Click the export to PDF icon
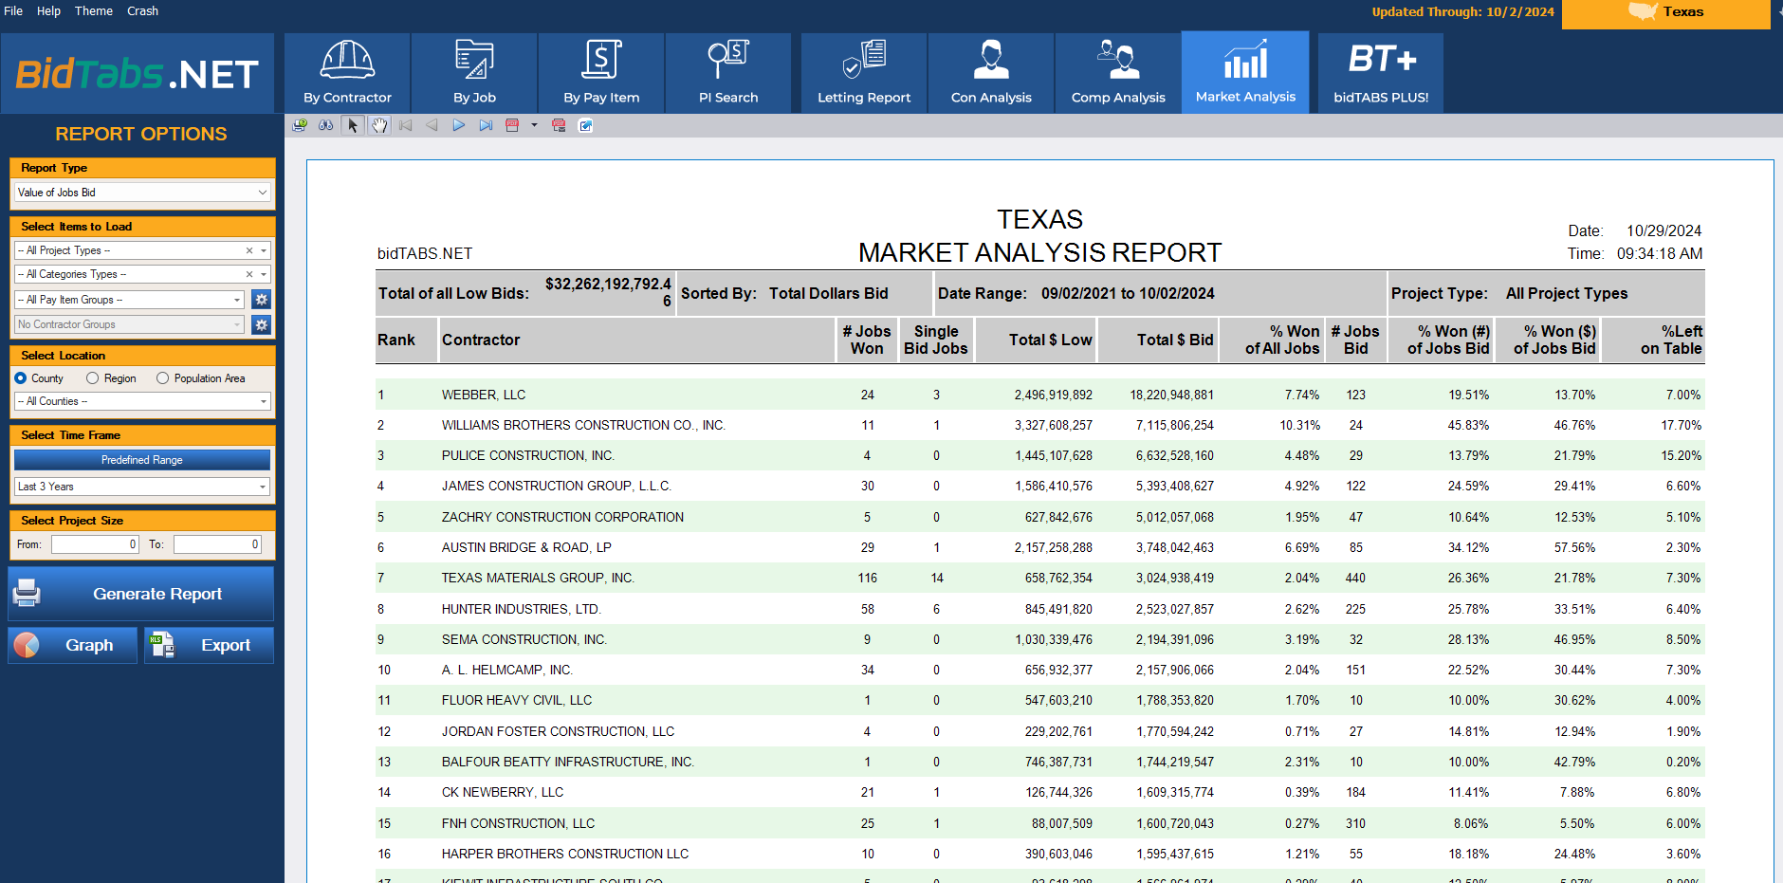The width and height of the screenshot is (1783, 883). tap(512, 125)
